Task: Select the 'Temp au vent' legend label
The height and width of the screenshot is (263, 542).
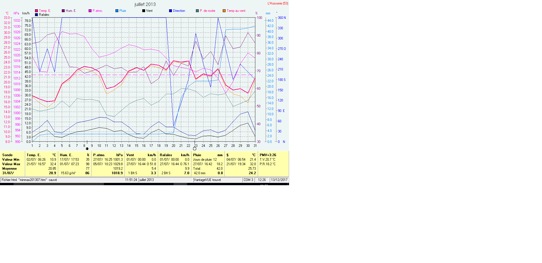Action: 236,11
